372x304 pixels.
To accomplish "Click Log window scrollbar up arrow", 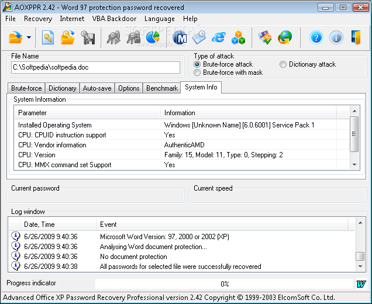I will point(360,223).
